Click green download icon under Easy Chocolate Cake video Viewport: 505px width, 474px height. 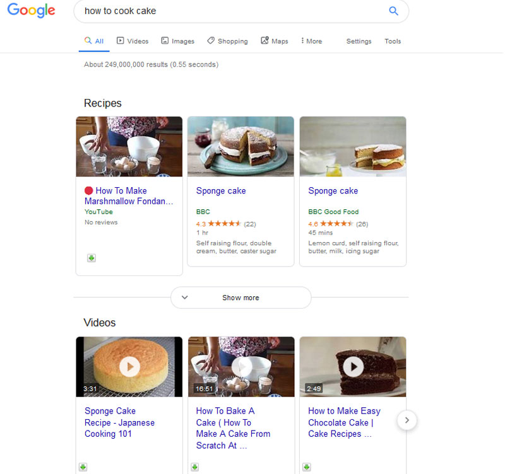(307, 467)
